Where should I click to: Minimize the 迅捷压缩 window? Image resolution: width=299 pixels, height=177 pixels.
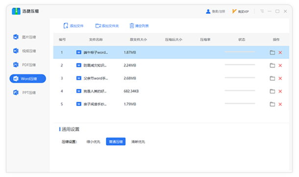(270, 11)
